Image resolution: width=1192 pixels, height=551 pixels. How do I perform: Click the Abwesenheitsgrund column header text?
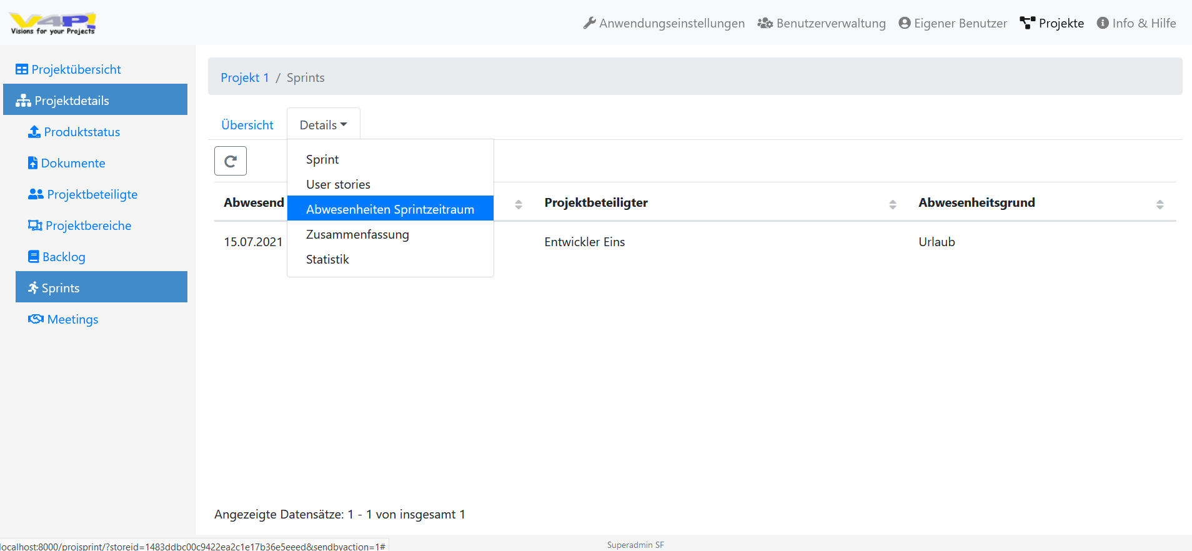(976, 202)
